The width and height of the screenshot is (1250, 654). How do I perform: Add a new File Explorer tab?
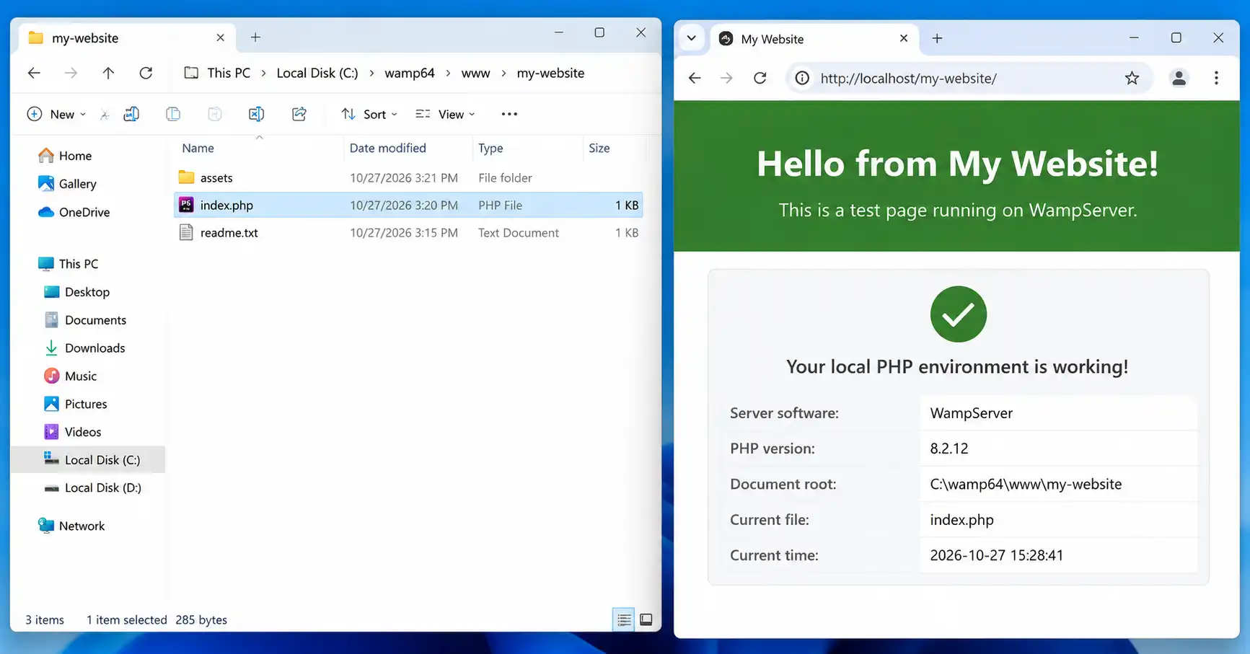255,37
